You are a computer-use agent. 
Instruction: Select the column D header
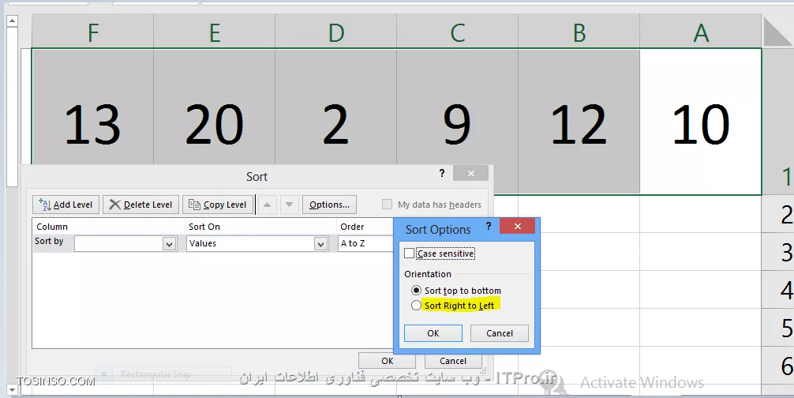336,33
